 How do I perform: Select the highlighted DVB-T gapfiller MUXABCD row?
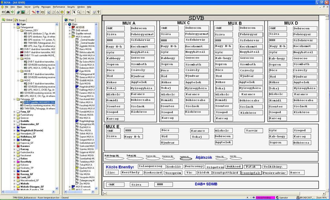[x=39, y=102]
